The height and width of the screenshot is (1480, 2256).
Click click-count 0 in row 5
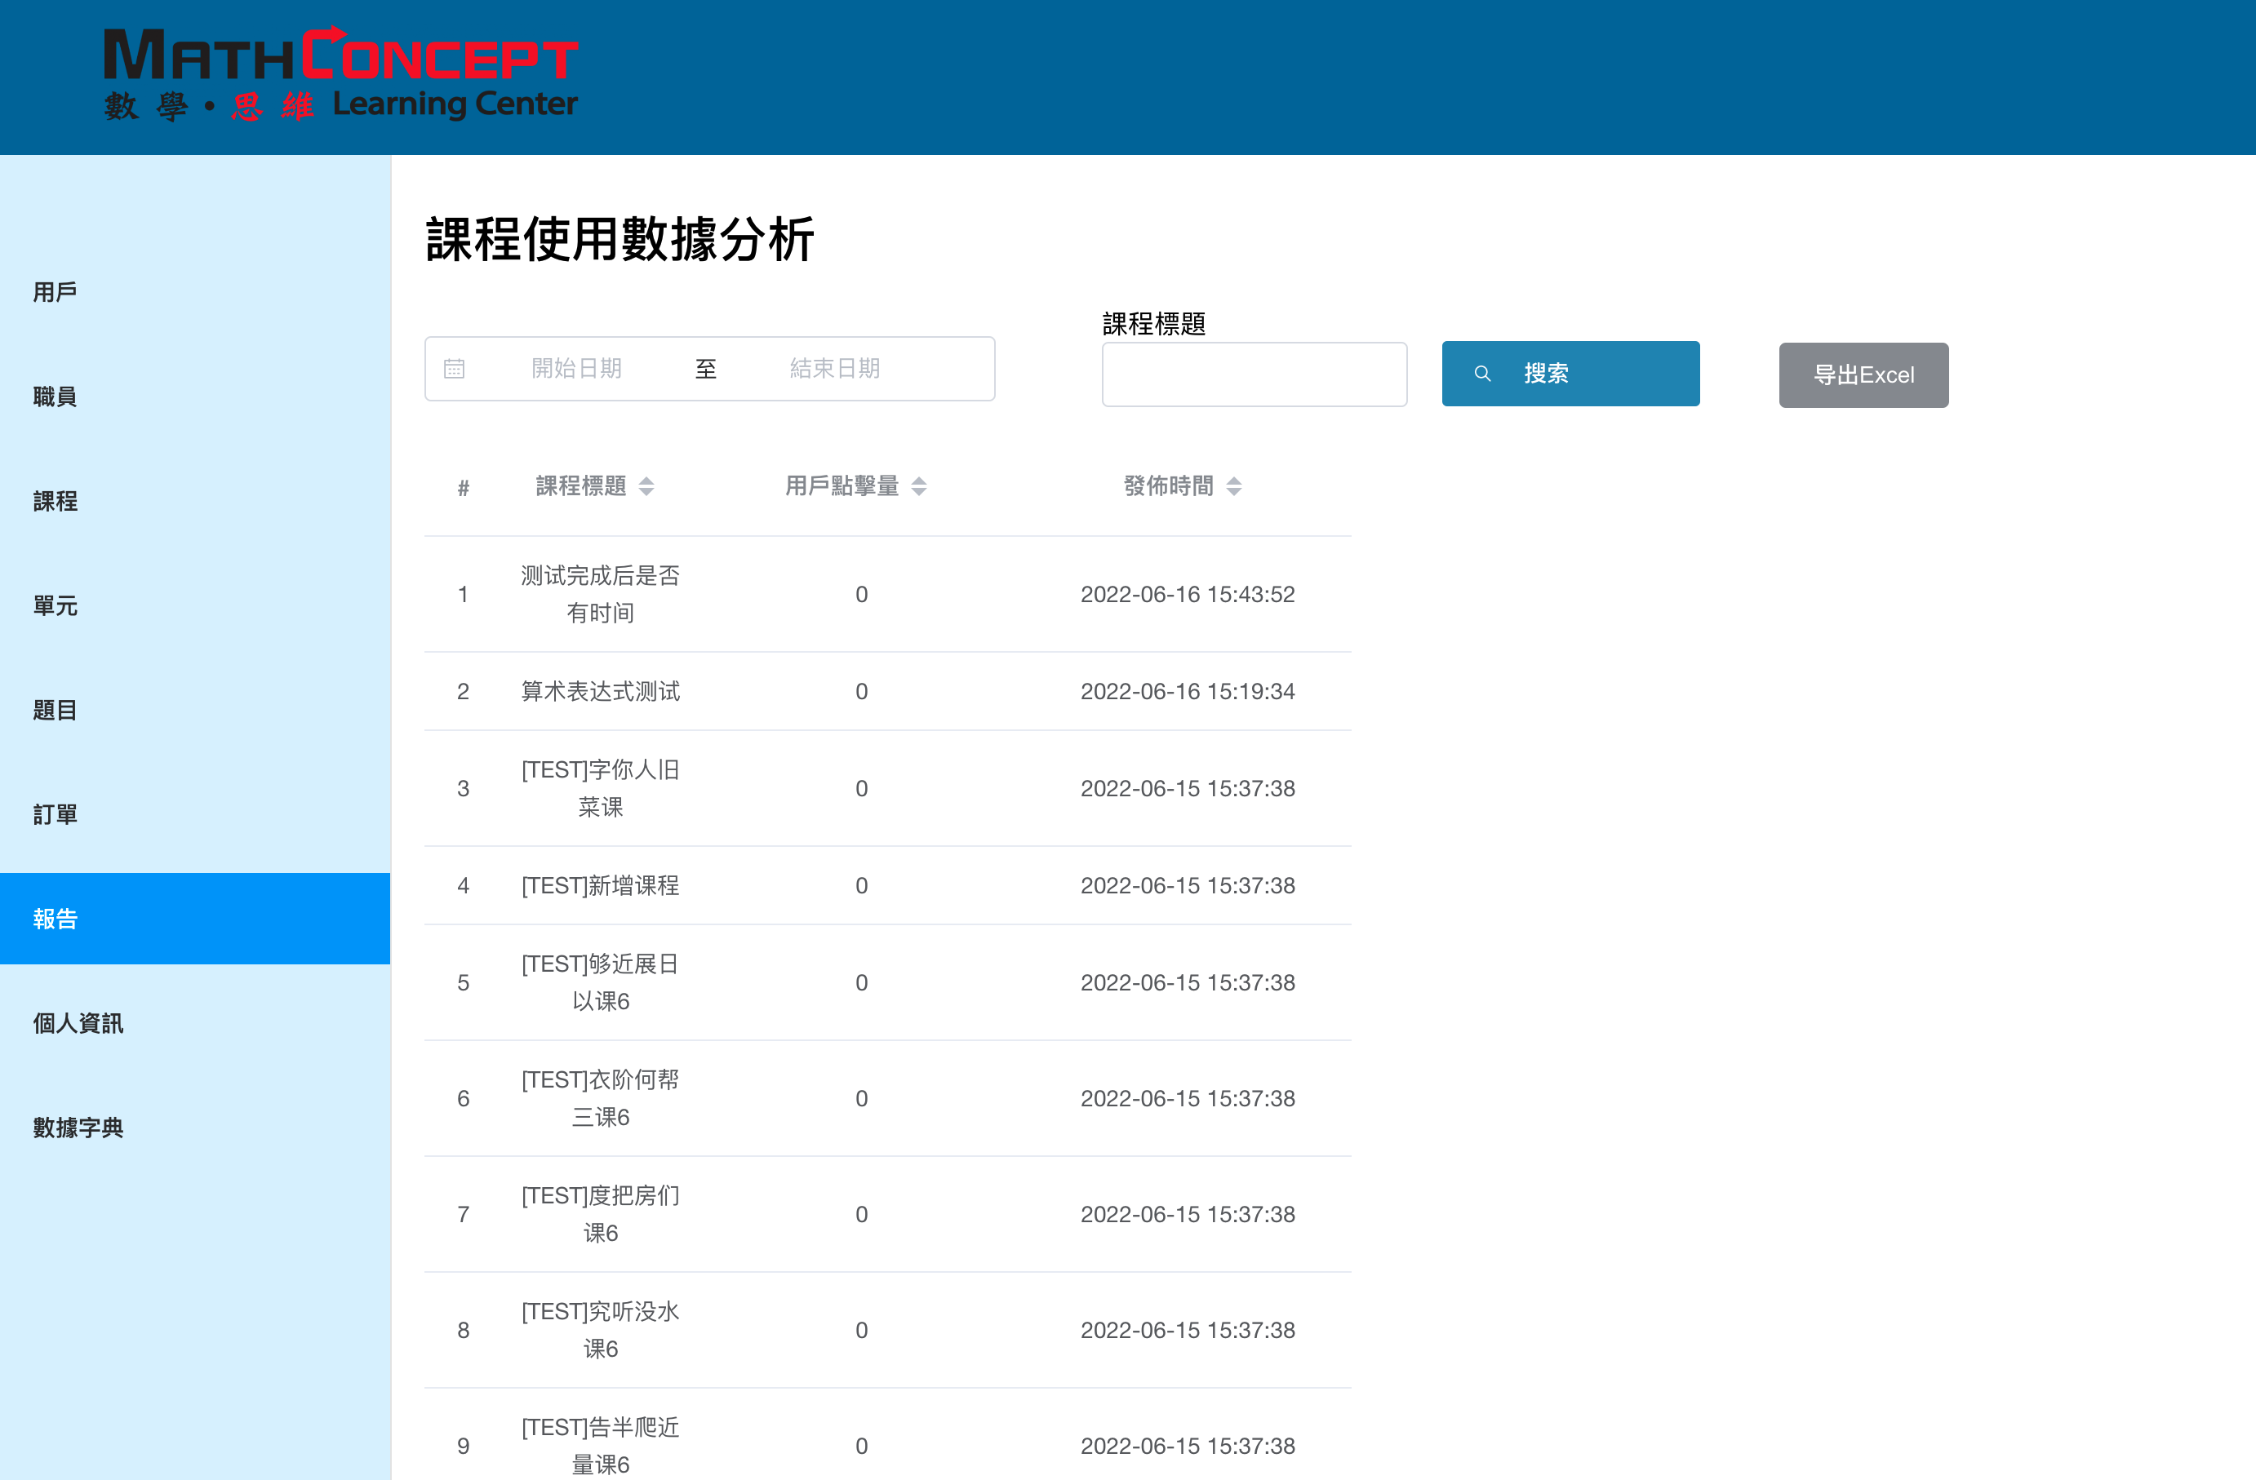861,982
